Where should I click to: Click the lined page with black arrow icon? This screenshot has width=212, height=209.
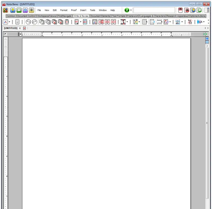[x=145, y=22]
